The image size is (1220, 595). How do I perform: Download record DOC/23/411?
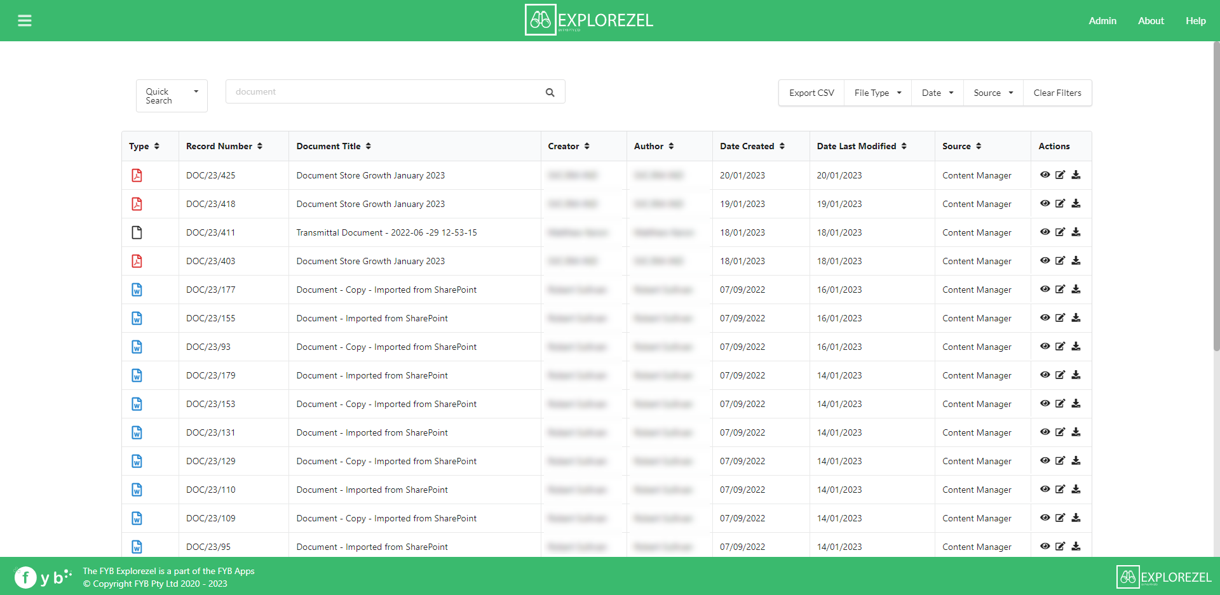tap(1076, 232)
